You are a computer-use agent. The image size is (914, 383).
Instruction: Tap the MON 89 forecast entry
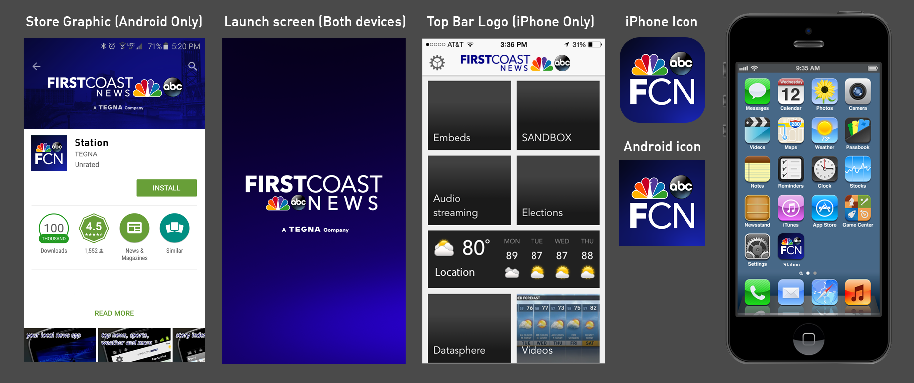point(512,257)
